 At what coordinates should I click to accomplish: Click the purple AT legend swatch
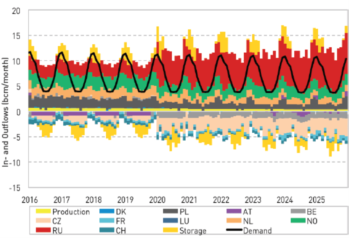[x=234, y=211]
